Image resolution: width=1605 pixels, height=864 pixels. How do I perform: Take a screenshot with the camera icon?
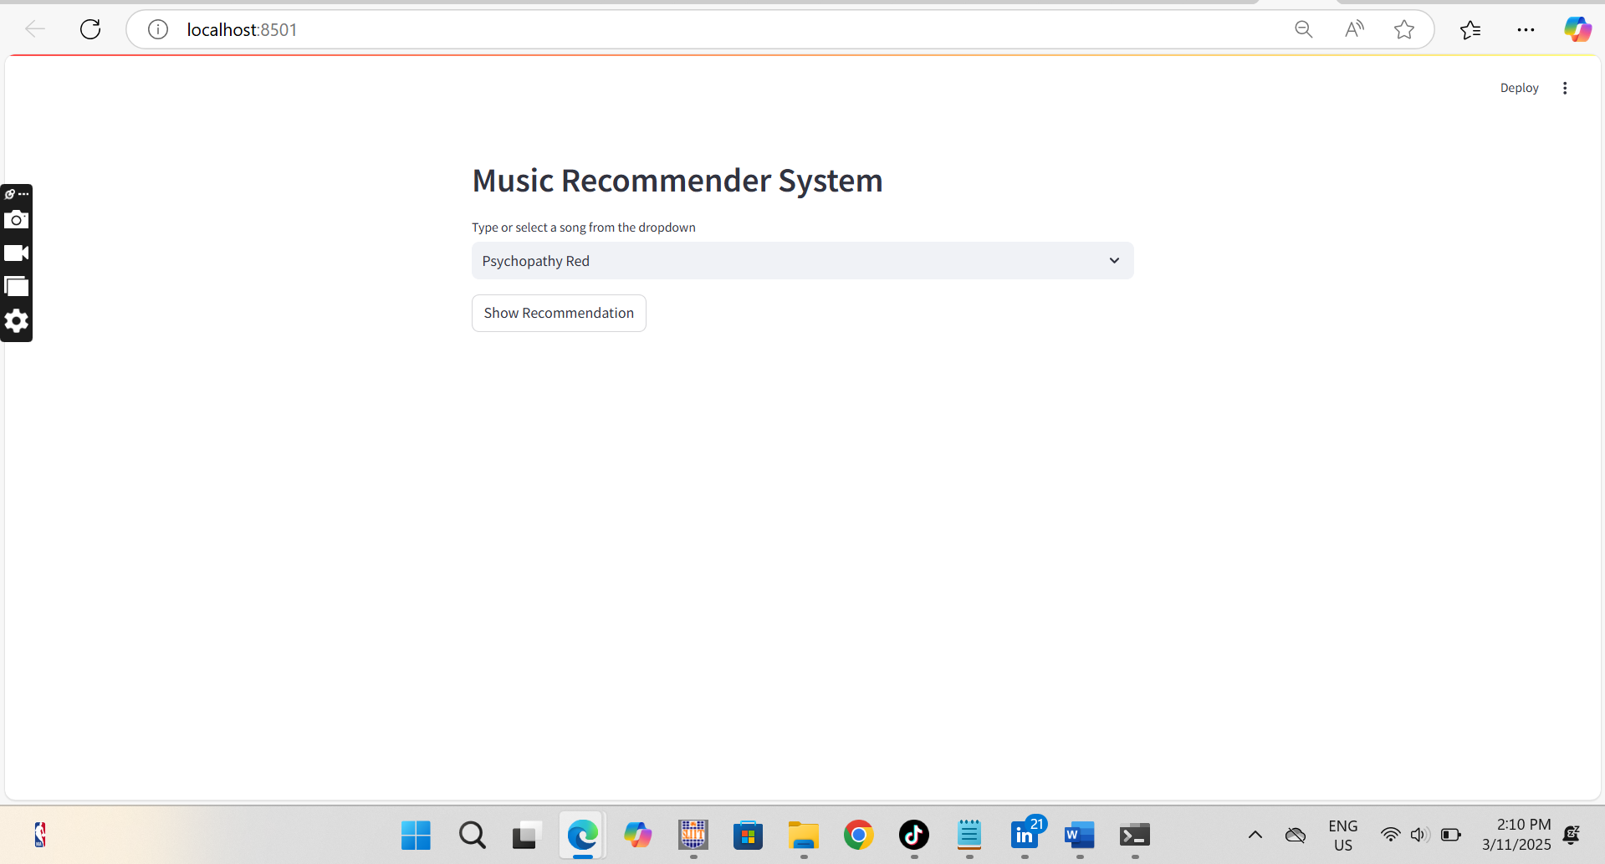[16, 220]
